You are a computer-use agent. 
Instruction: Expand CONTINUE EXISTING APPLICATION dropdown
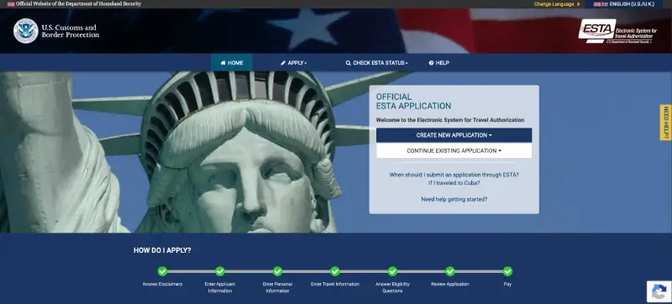454,150
